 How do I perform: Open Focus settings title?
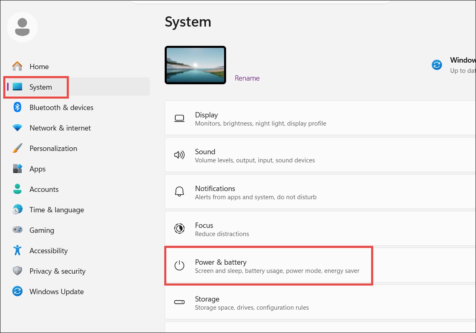coord(204,225)
